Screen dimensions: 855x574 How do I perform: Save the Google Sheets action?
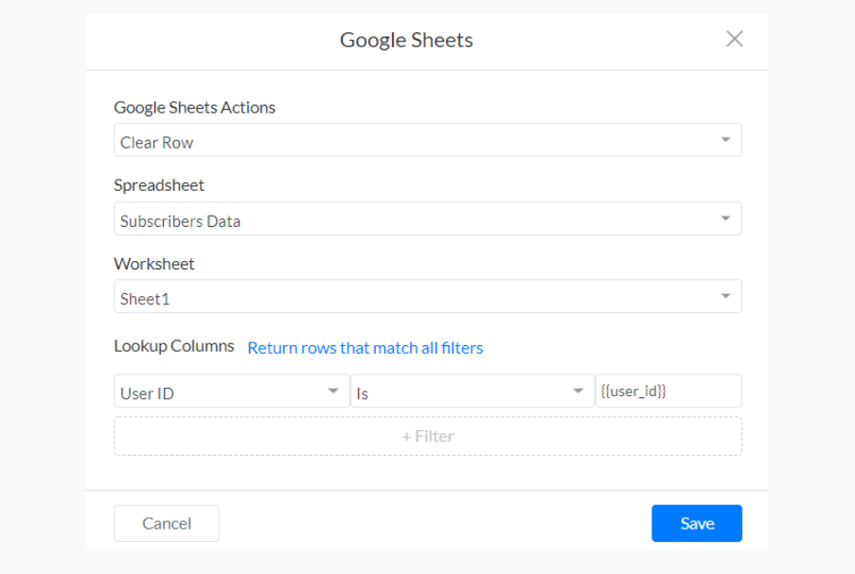pyautogui.click(x=696, y=523)
